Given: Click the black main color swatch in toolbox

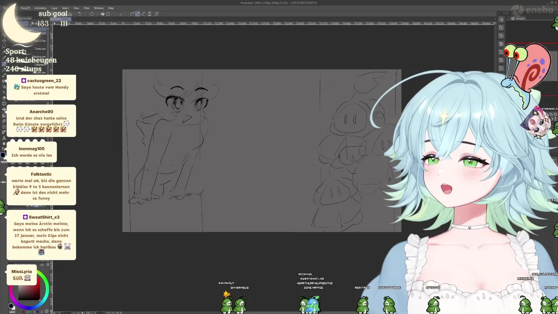Looking at the screenshot, I should [x=3, y=154].
